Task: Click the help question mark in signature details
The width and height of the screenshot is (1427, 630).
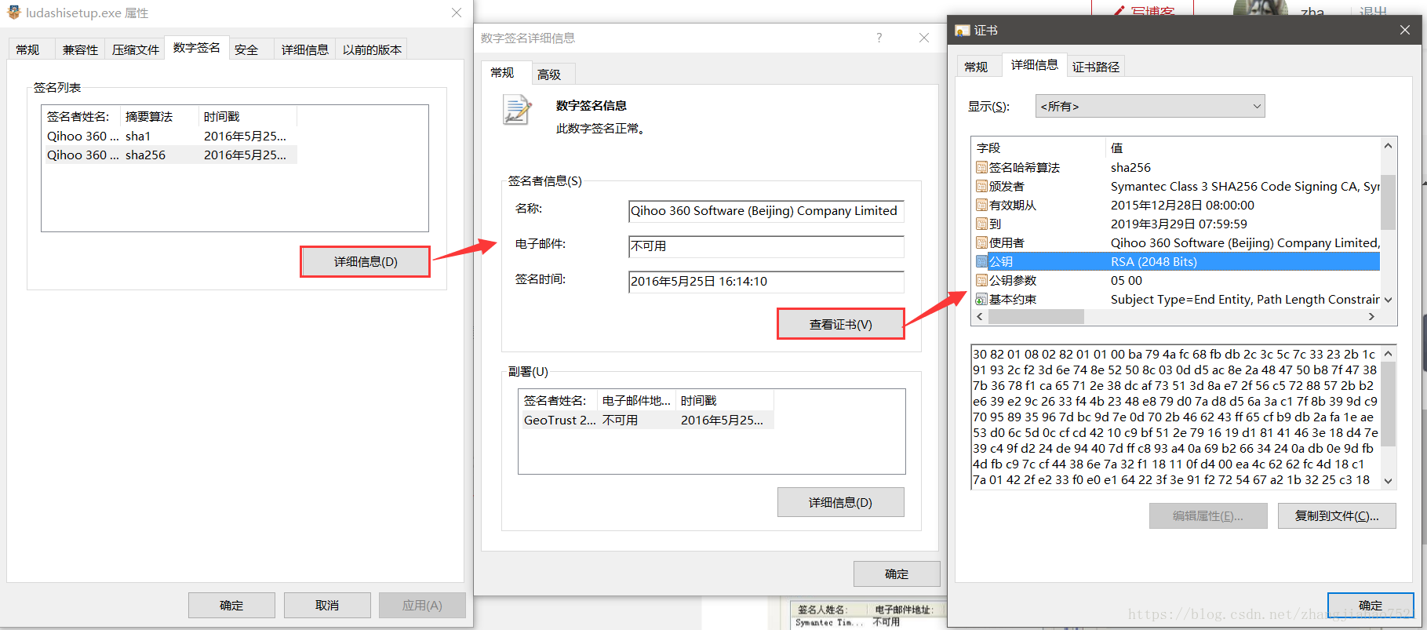Action: [x=879, y=38]
